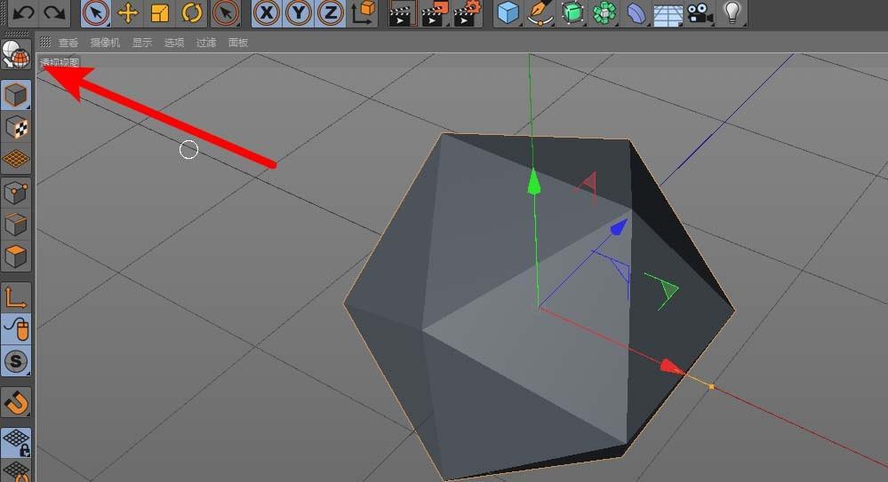This screenshot has height=482, width=888.
Task: Open the 显示 viewport menu
Action: tap(141, 43)
